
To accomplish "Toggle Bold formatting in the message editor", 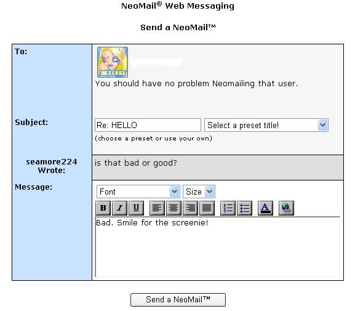I will pos(103,208).
